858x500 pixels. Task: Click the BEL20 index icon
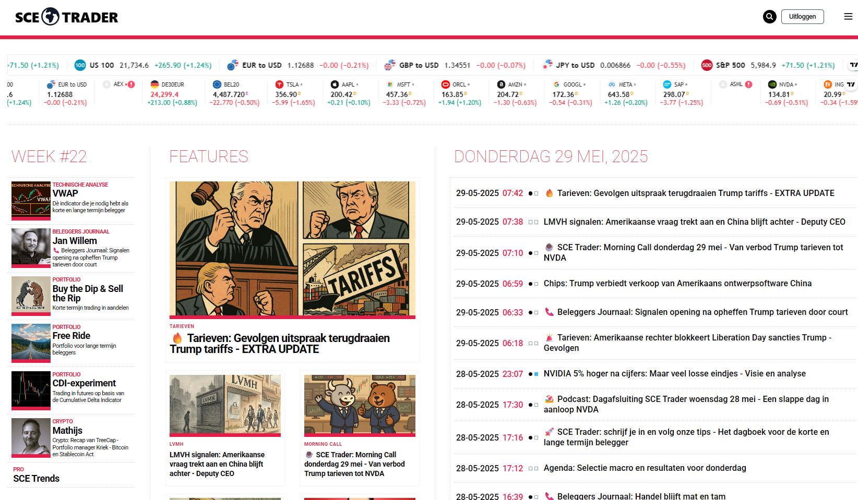(x=217, y=84)
